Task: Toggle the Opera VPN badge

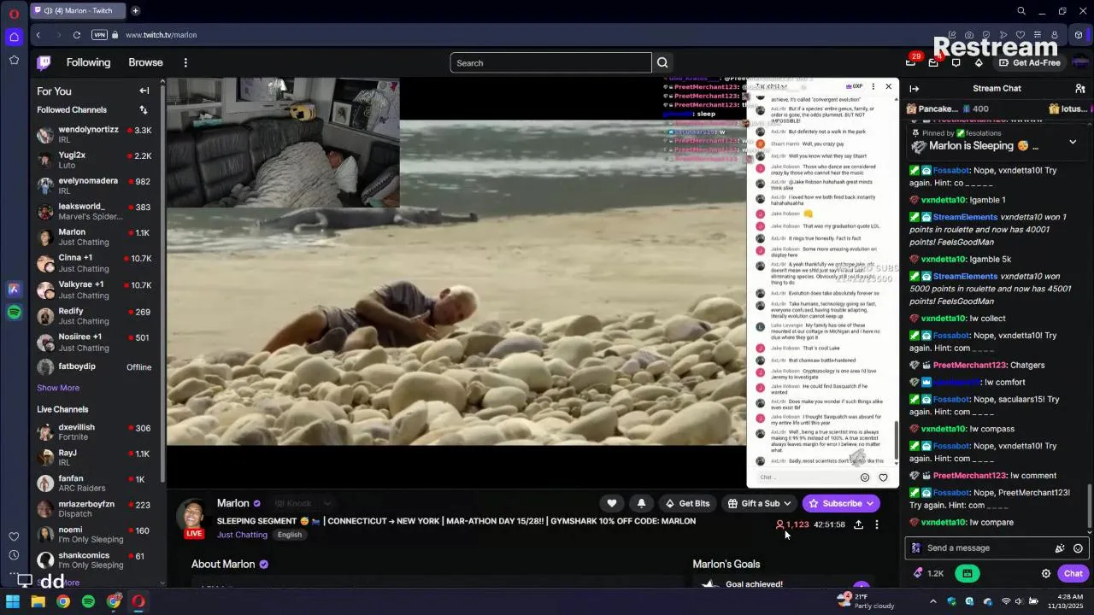Action: [x=99, y=35]
